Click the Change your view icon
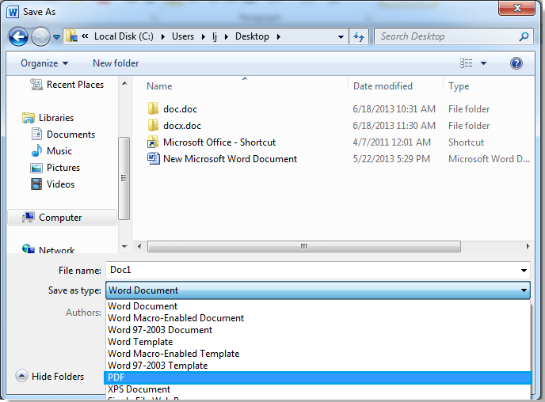Viewport: 545px width, 402px height. coord(466,63)
